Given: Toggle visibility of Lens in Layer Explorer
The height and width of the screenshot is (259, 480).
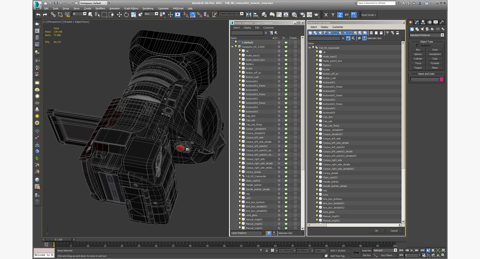Looking at the screenshot, I should [x=240, y=198].
